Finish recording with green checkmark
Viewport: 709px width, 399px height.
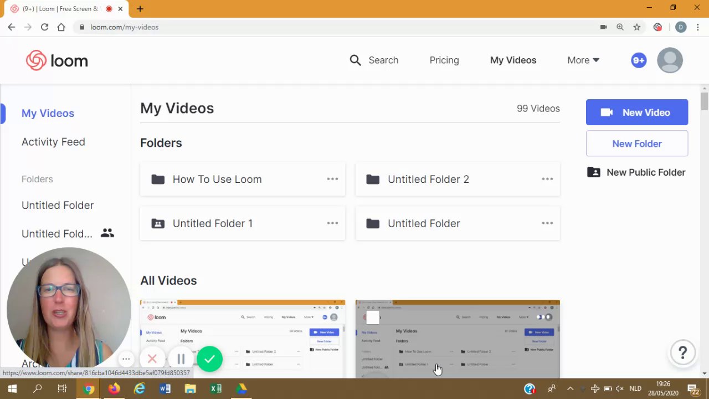(x=209, y=359)
